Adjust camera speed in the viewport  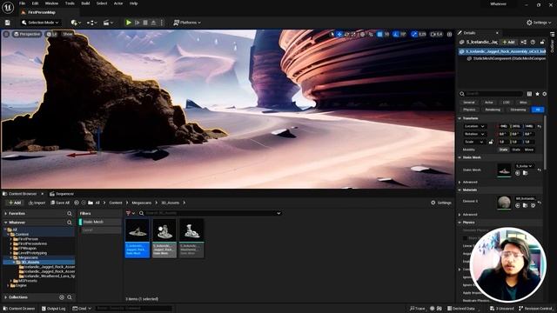[x=437, y=34]
